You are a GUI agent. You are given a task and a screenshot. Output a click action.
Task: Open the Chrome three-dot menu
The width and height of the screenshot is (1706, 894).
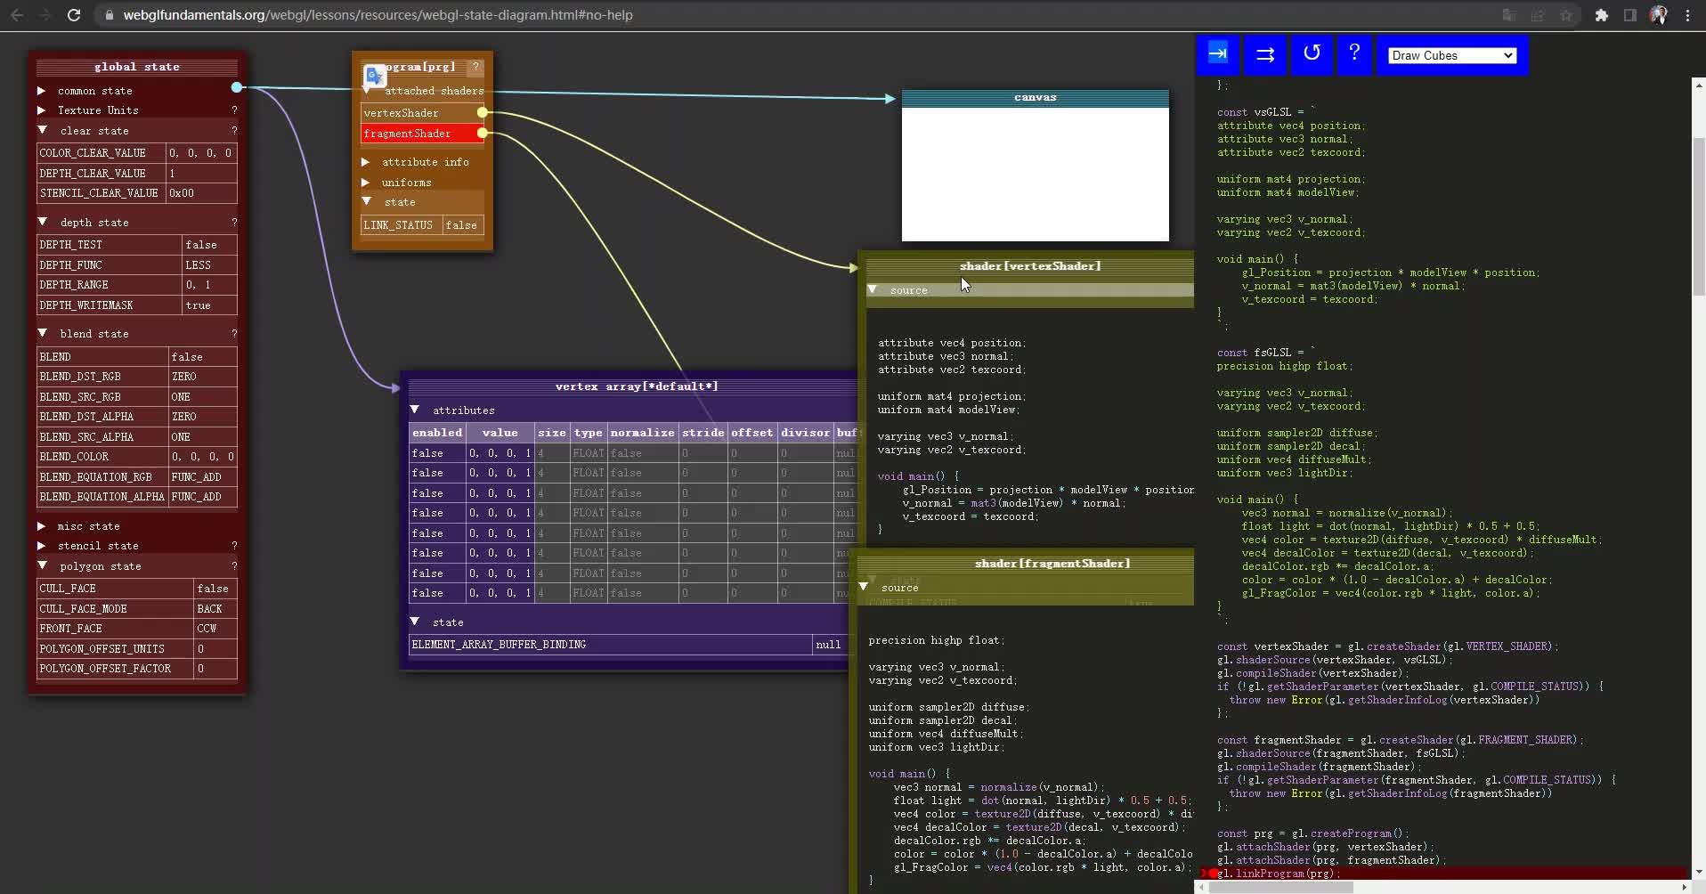pyautogui.click(x=1687, y=15)
